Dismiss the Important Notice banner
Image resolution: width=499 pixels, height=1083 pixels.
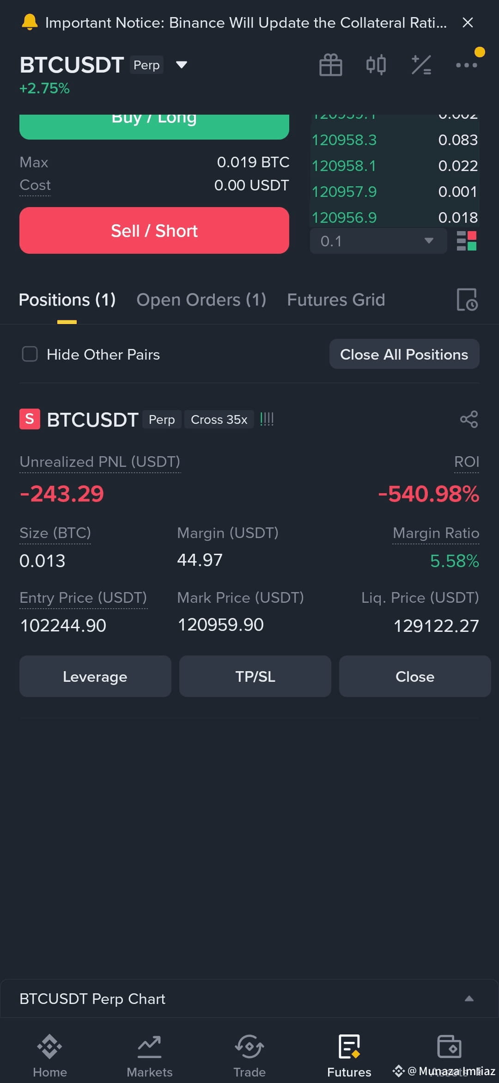(x=468, y=23)
